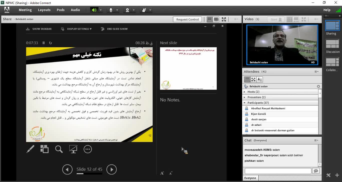
Task: Expand the Hosts (2) group
Action: click(x=245, y=92)
